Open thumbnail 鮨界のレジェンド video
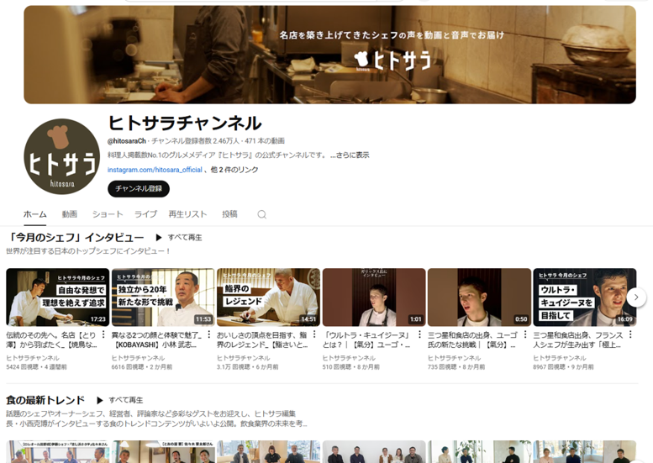 268,297
